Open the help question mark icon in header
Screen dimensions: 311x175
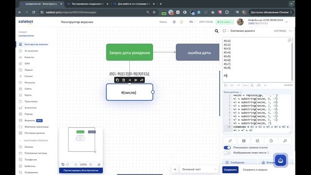[174, 22]
